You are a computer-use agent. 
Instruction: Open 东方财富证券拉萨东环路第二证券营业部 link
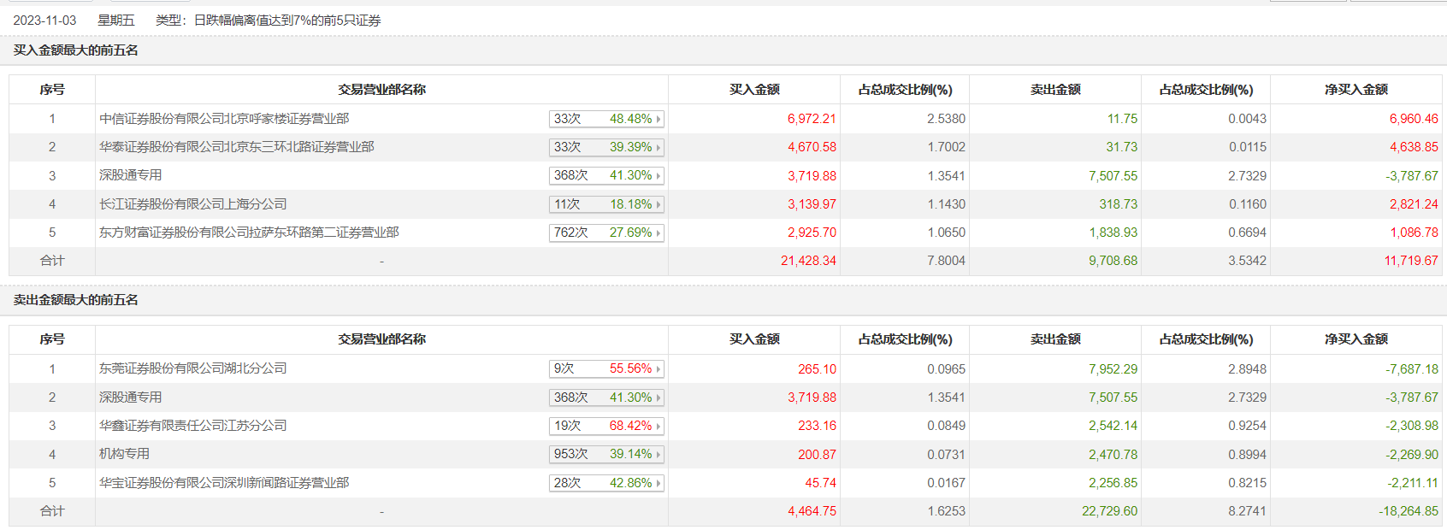point(249,233)
